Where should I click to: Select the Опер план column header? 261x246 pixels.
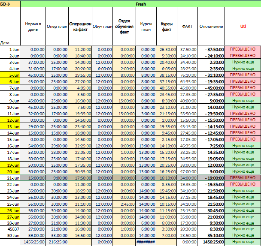[x=57, y=27]
